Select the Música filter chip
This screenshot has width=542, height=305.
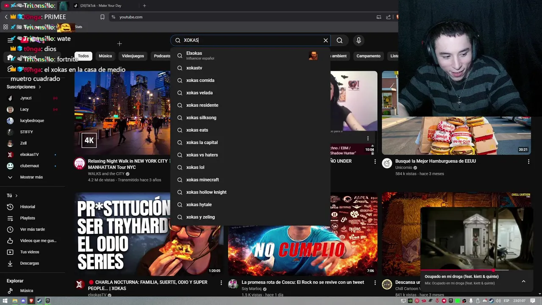pyautogui.click(x=105, y=56)
